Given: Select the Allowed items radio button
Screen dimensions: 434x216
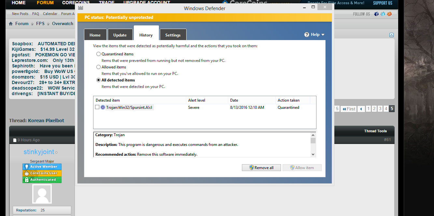Looking at the screenshot, I should 98,67.
